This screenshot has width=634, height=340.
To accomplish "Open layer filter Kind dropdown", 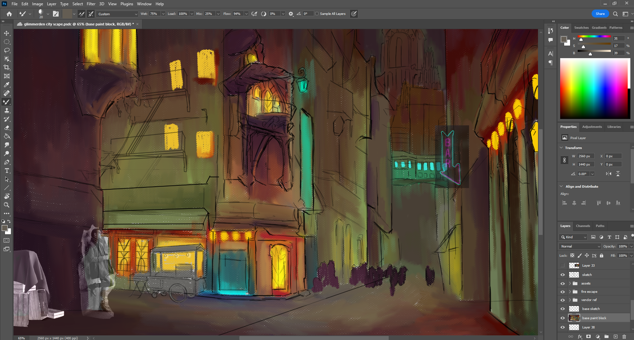I will 573,237.
